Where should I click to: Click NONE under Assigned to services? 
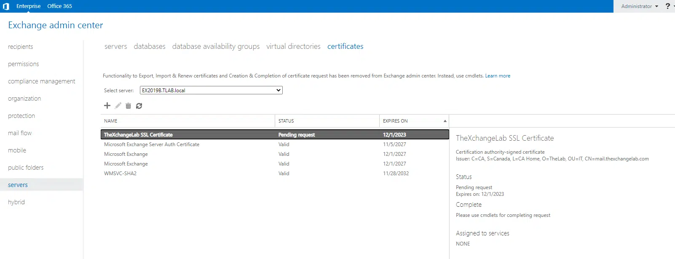click(463, 244)
